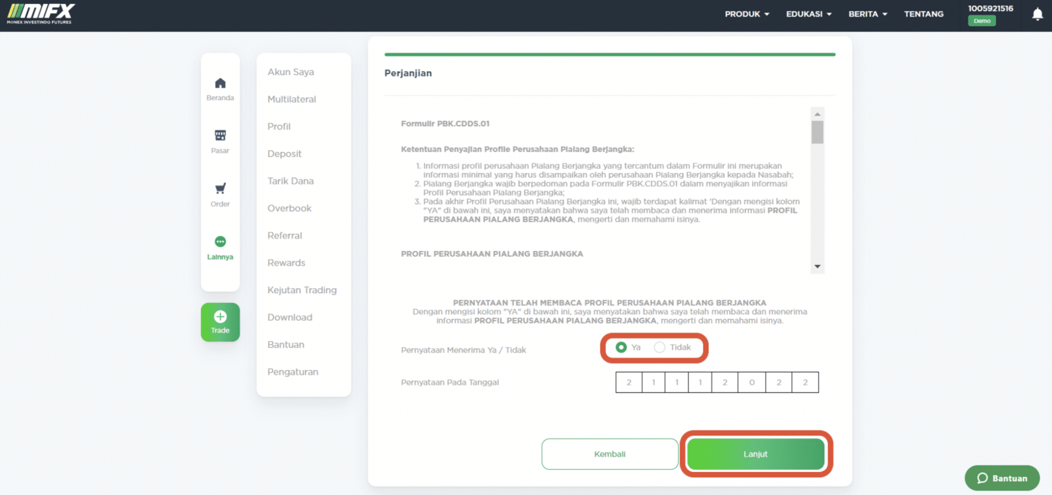Open the TENTANG menu item
The image size is (1052, 495).
tap(923, 14)
